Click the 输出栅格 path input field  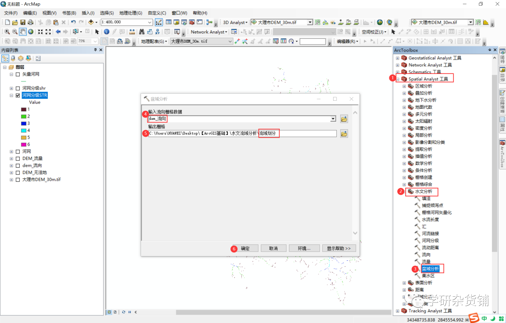coord(242,133)
